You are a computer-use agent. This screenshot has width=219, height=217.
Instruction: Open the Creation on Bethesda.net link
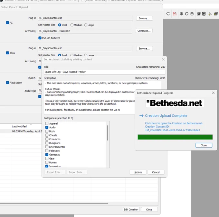(x=174, y=123)
